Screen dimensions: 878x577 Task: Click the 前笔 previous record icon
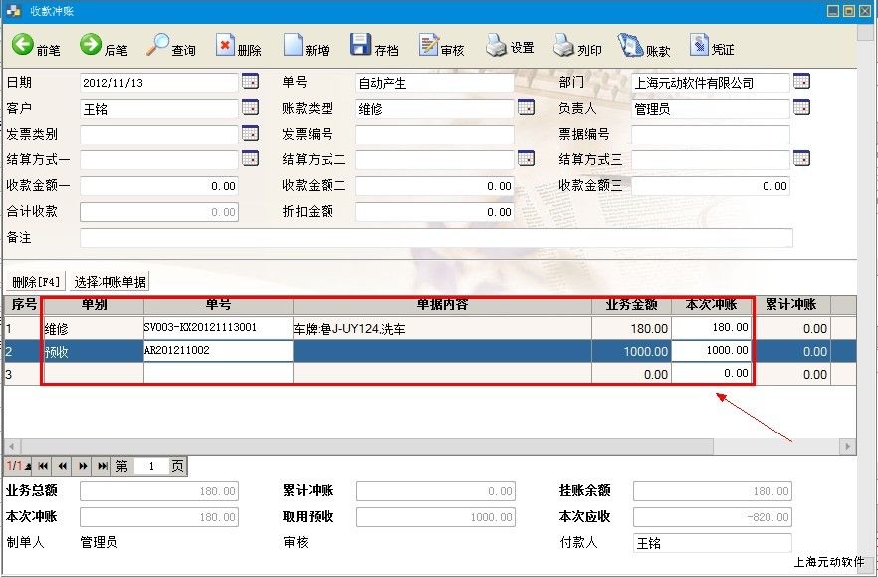pyautogui.click(x=23, y=45)
